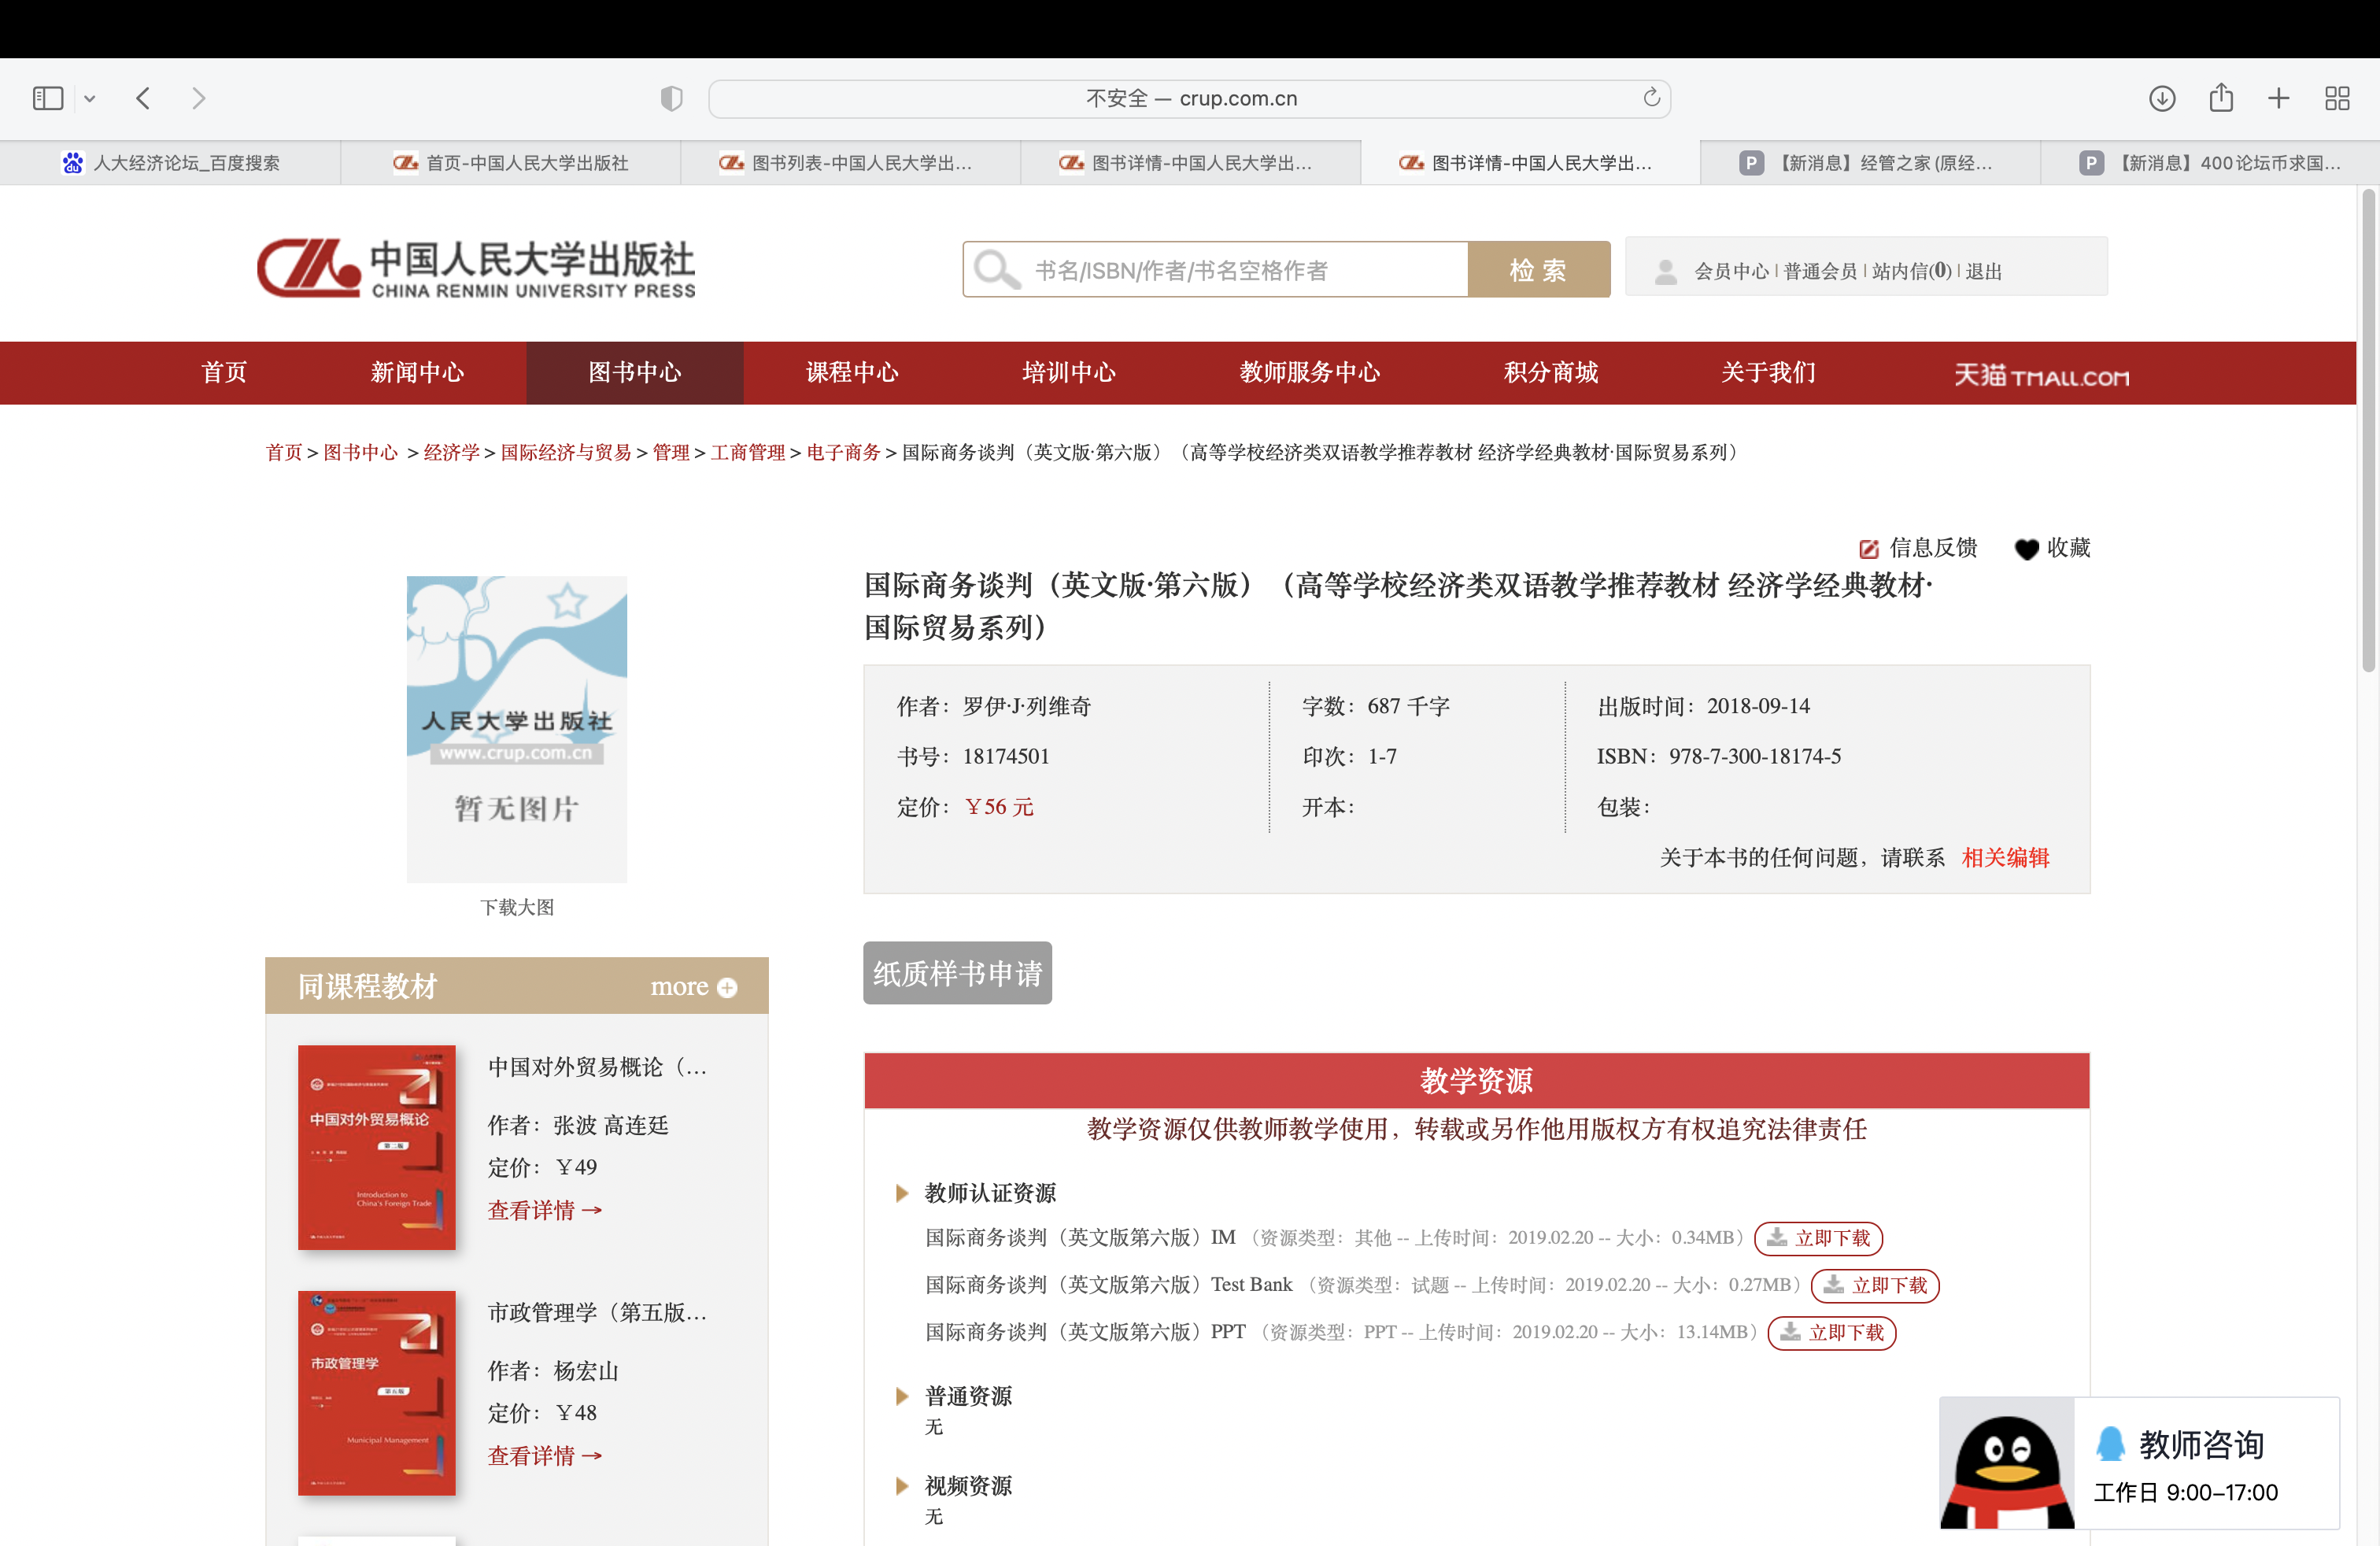Click the 中国对外贸易概论 book cover thumbnail
The height and width of the screenshot is (1546, 2380).
pos(376,1147)
